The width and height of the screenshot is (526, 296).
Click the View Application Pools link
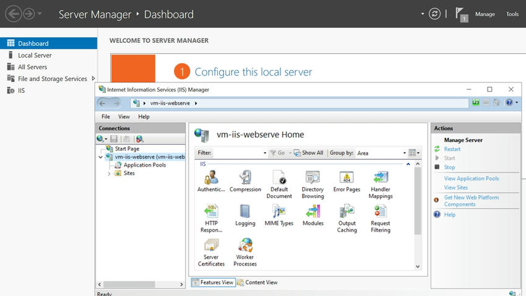coord(472,178)
